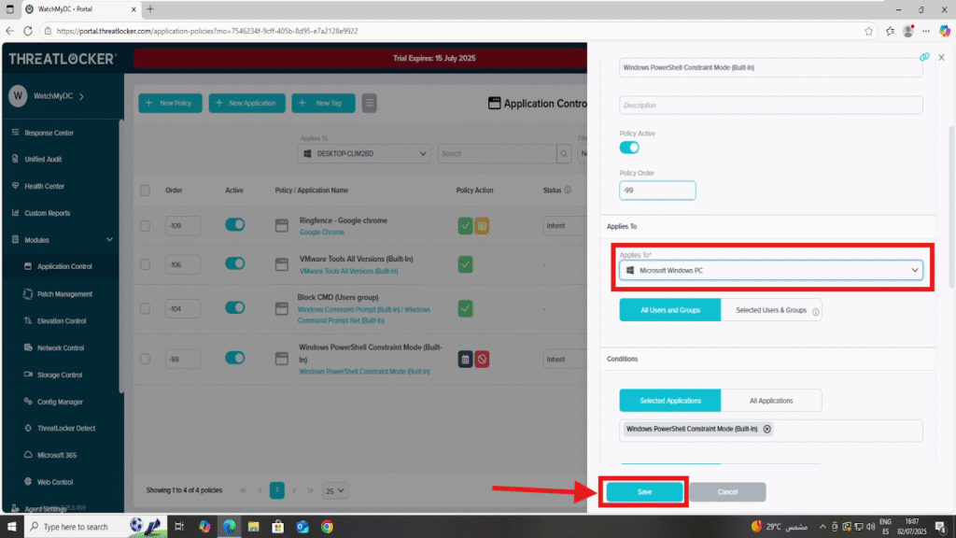This screenshot has height=538, width=956.
Task: Select the All Applications tab
Action: pos(771,401)
